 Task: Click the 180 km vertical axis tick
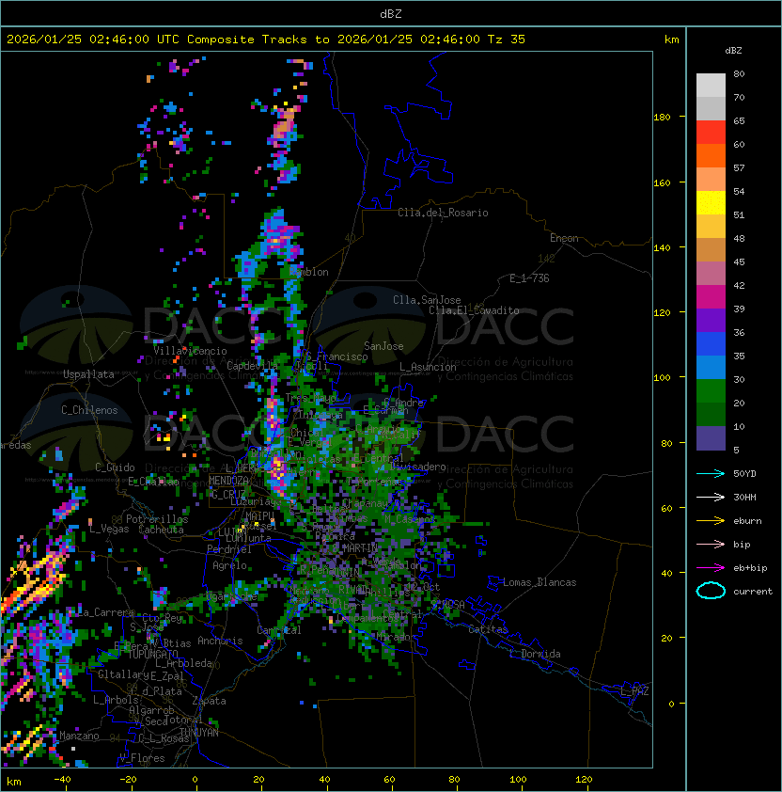[x=662, y=118]
